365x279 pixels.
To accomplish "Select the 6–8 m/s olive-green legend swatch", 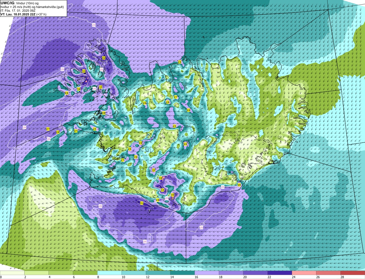I will [x=85, y=273].
